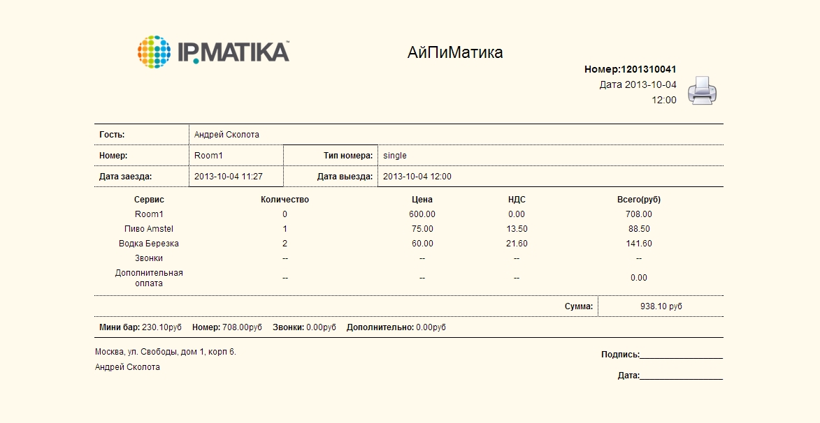Click the Цена column header
820x423 pixels.
click(422, 200)
